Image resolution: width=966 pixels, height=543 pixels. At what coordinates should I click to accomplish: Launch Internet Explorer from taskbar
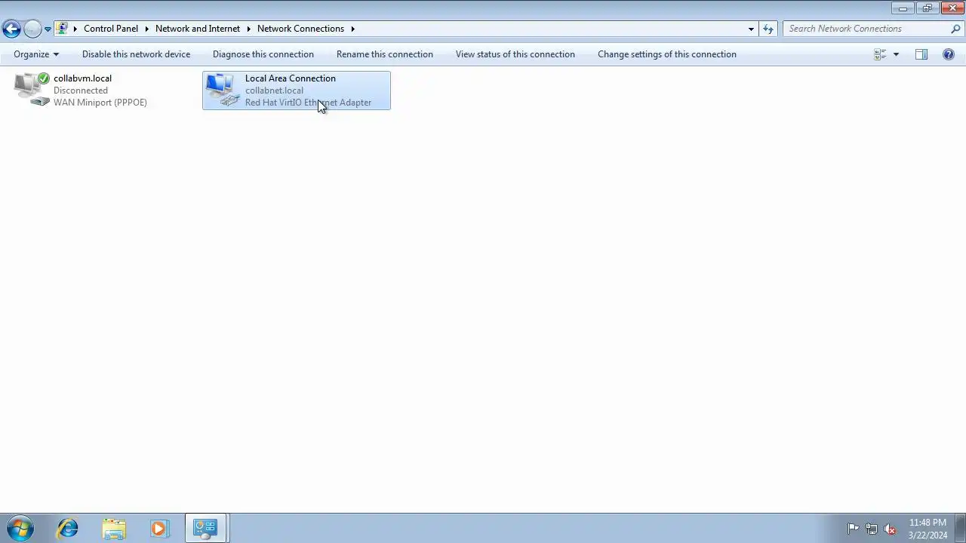click(x=68, y=529)
